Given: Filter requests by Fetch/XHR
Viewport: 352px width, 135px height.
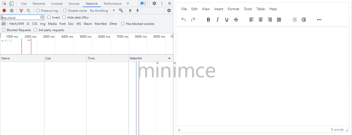Looking at the screenshot, I should [x=17, y=24].
